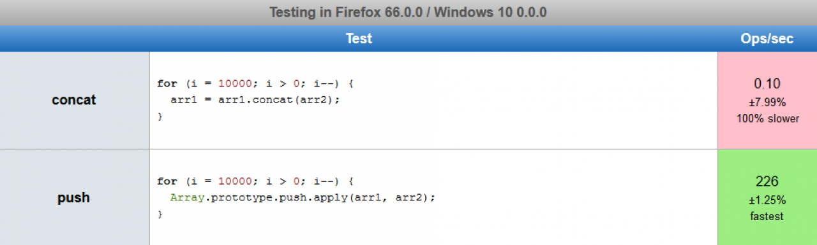The width and height of the screenshot is (817, 245).
Task: Click the green 'Array' keyword in code
Action: [x=187, y=197]
